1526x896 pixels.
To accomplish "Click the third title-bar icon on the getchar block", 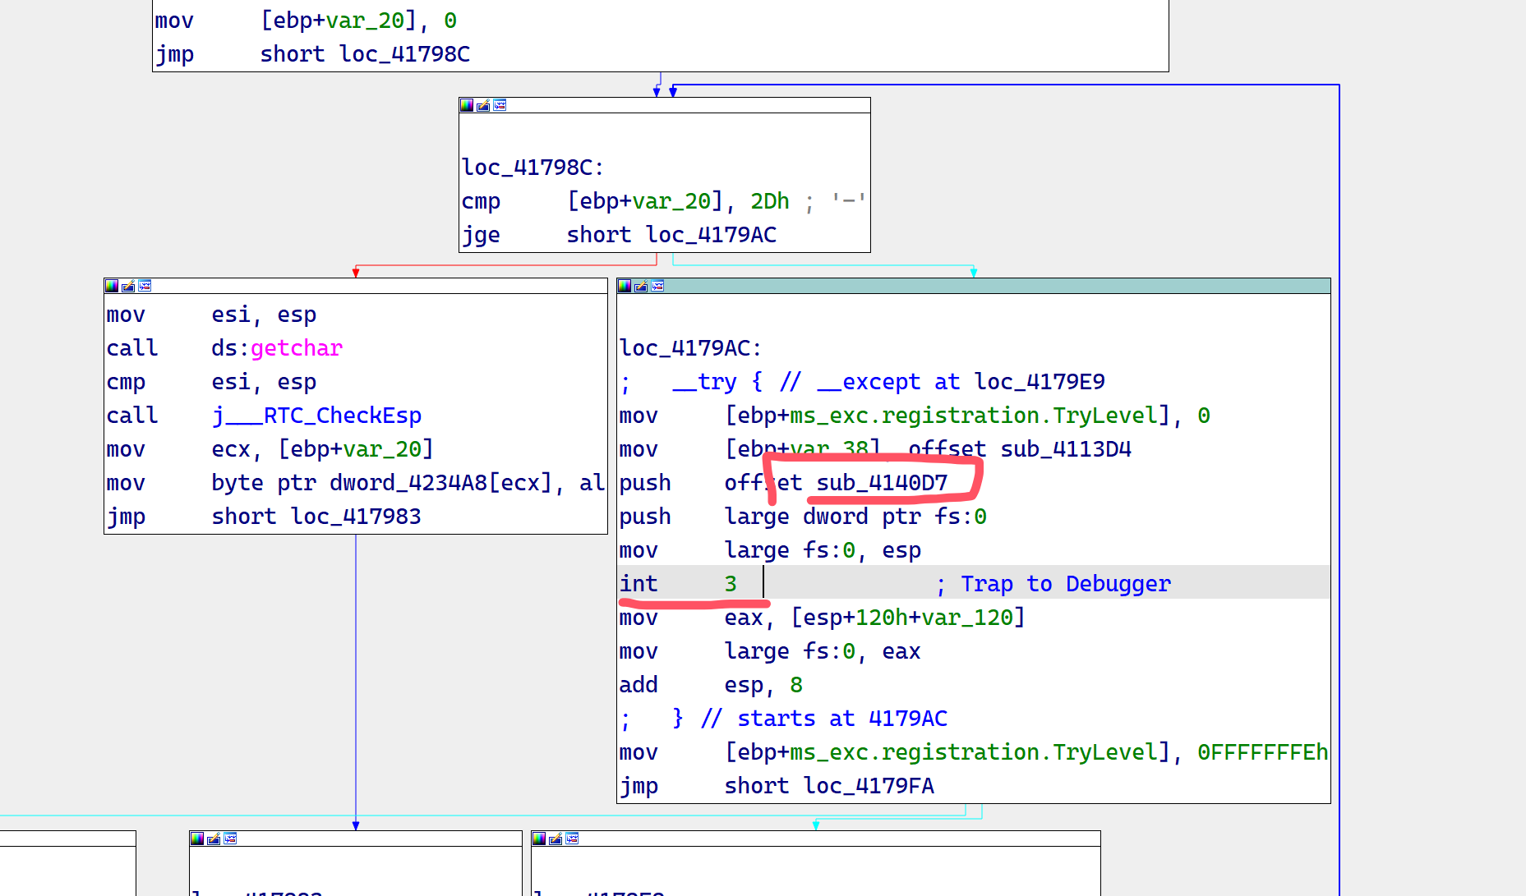I will coord(145,286).
